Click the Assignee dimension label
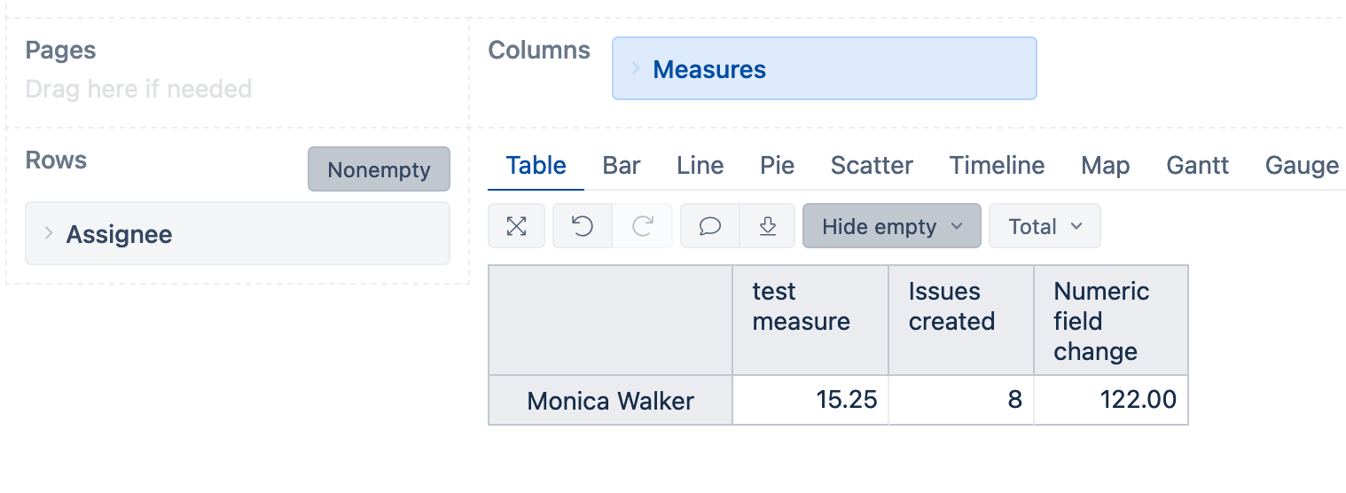Image resolution: width=1346 pixels, height=493 pixels. click(x=119, y=234)
